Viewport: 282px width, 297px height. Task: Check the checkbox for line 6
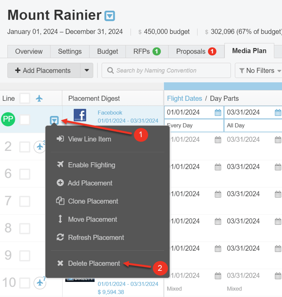coord(25,174)
